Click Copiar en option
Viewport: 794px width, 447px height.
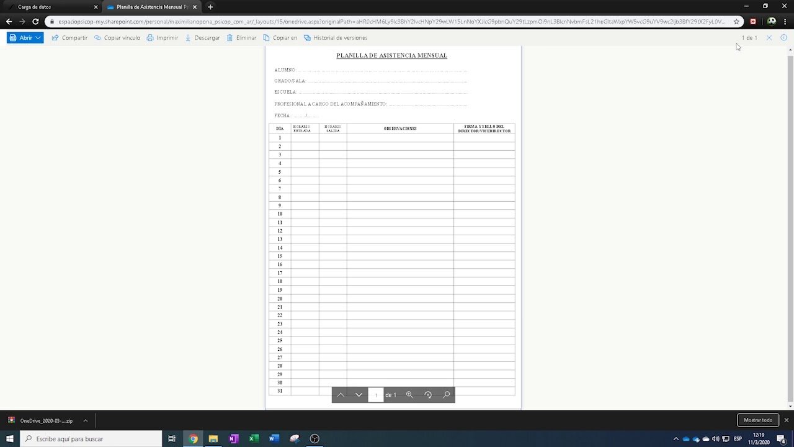(x=280, y=38)
